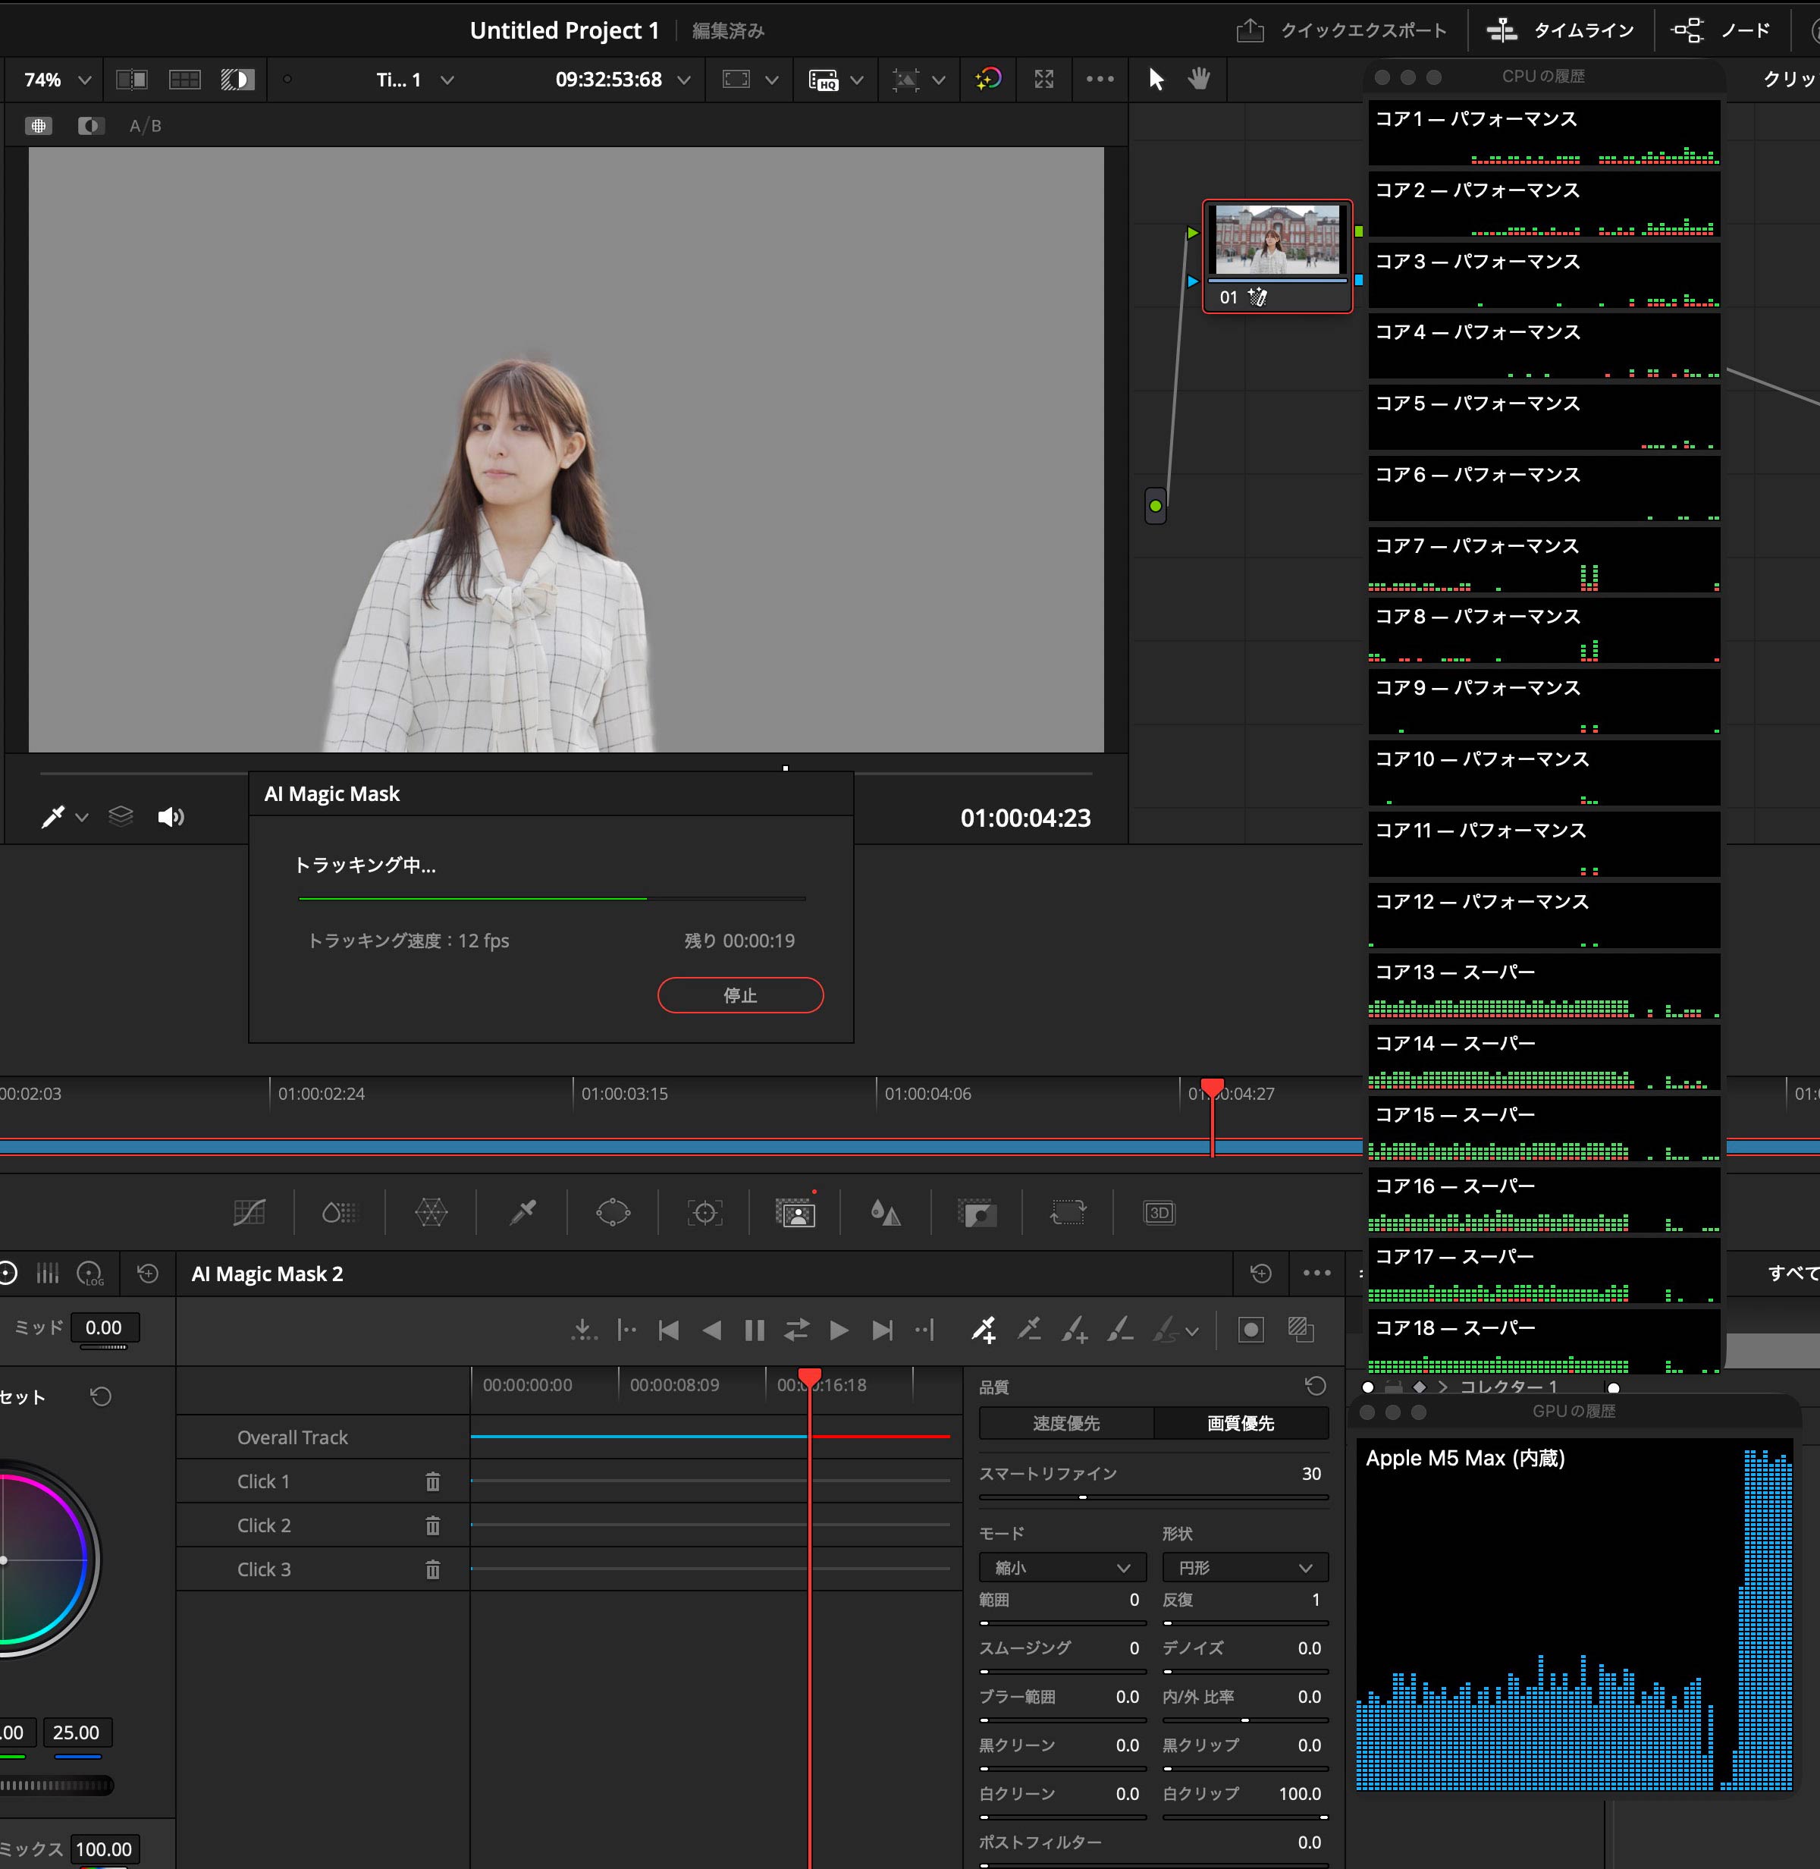
Task: Click the クイックエクスポート button
Action: tap(1342, 30)
